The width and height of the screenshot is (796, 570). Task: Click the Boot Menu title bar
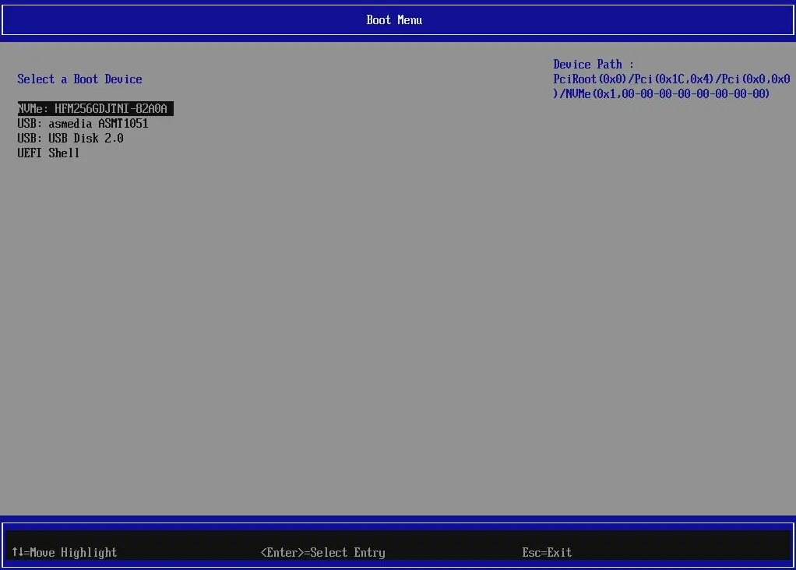[394, 19]
